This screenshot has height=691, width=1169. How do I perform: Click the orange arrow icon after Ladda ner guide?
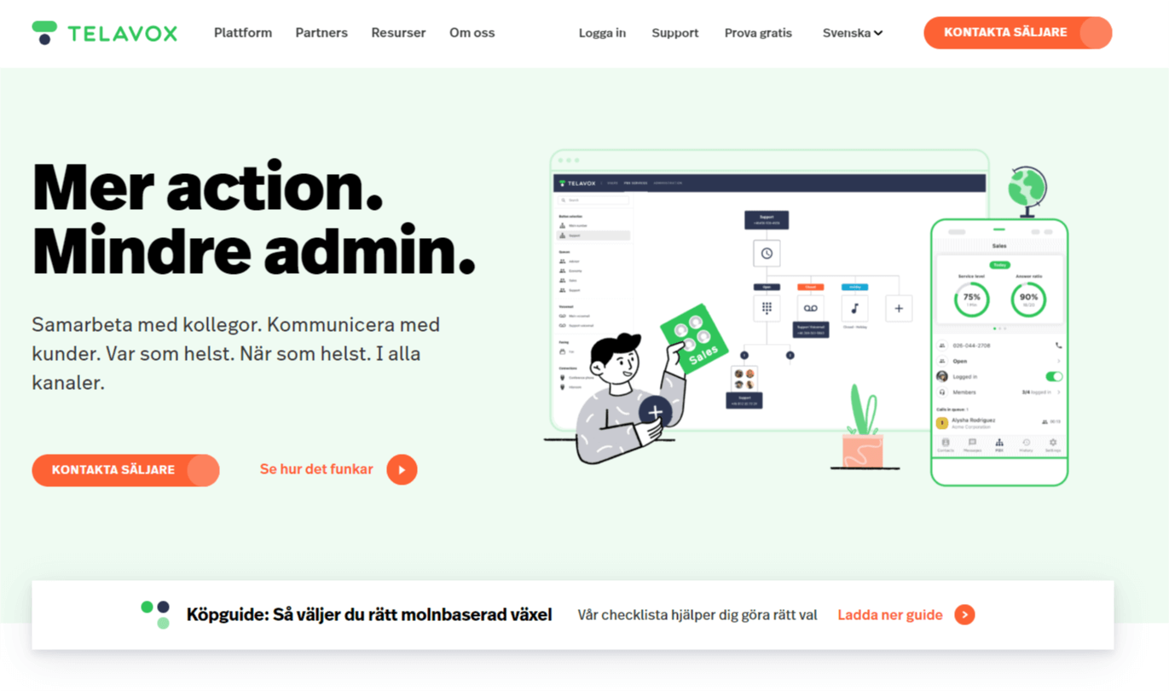pyautogui.click(x=964, y=615)
